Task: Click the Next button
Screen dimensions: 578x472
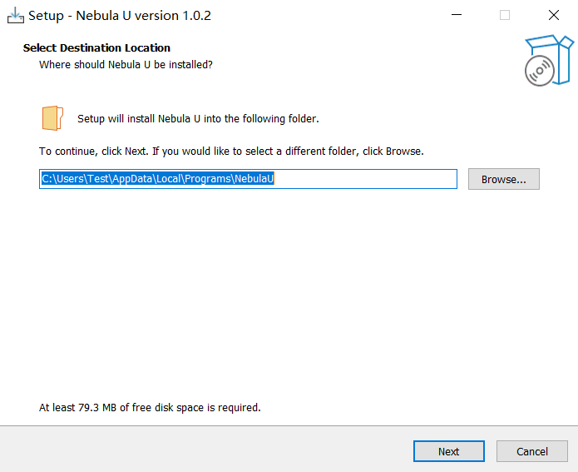Action: pos(448,451)
